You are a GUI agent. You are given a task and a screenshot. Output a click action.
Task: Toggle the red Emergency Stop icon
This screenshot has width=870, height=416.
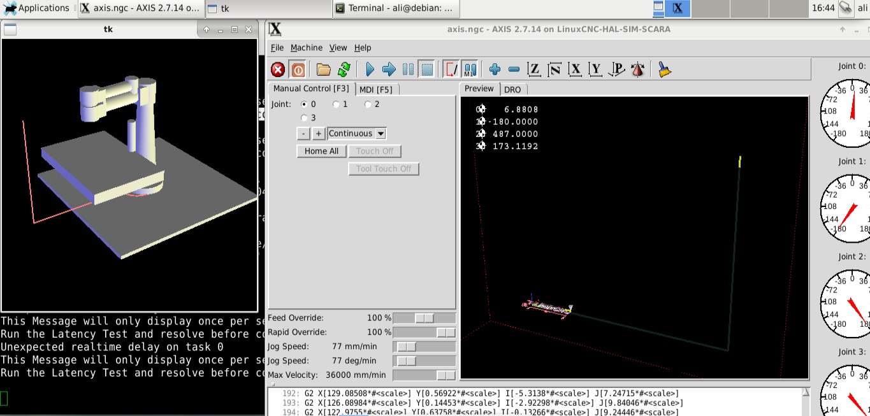pos(278,69)
